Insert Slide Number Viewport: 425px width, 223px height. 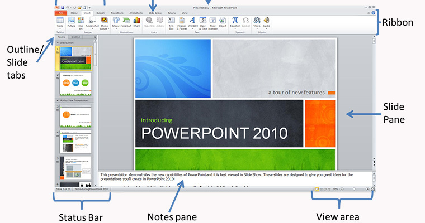212,23
